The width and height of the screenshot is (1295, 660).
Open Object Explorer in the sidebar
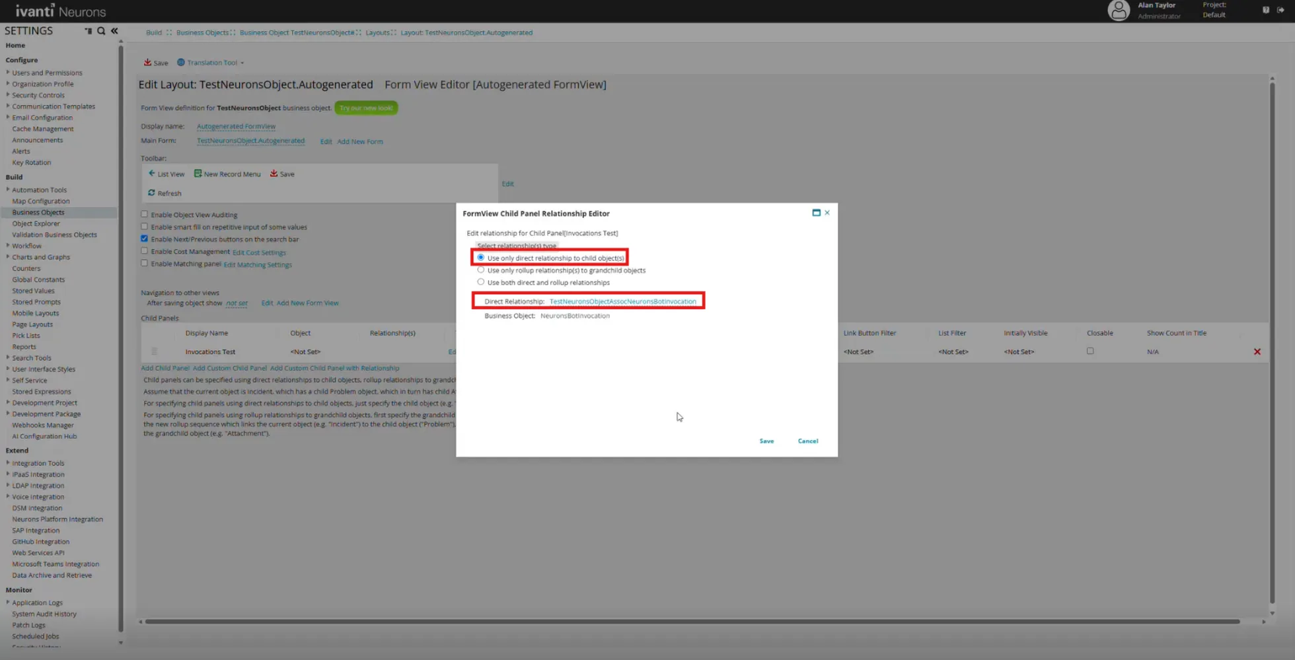[36, 223]
